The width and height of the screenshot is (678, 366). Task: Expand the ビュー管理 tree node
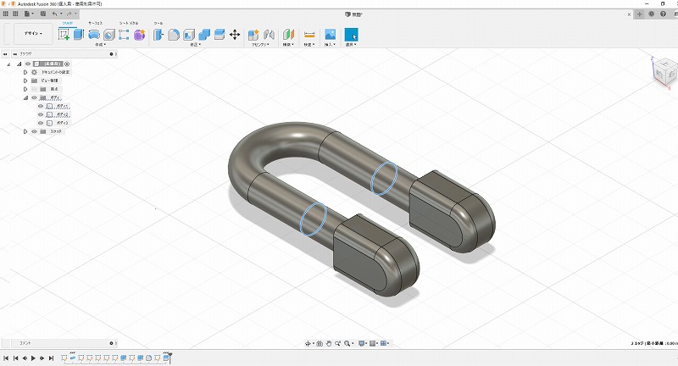coord(25,80)
